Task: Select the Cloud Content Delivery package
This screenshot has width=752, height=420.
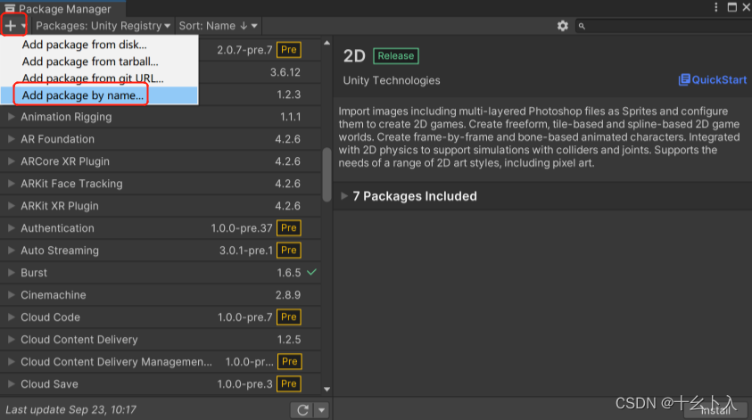Action: (x=161, y=340)
